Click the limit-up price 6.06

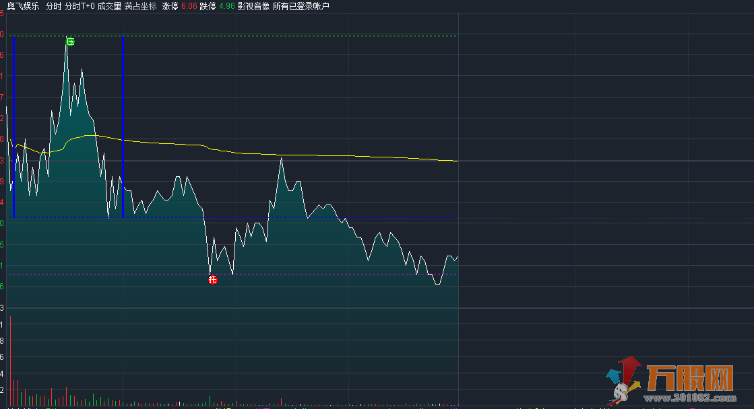pyautogui.click(x=189, y=6)
